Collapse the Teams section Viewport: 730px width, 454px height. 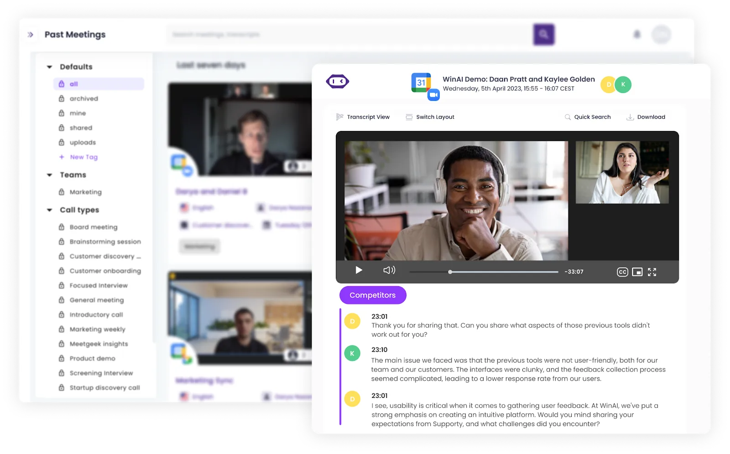[49, 175]
